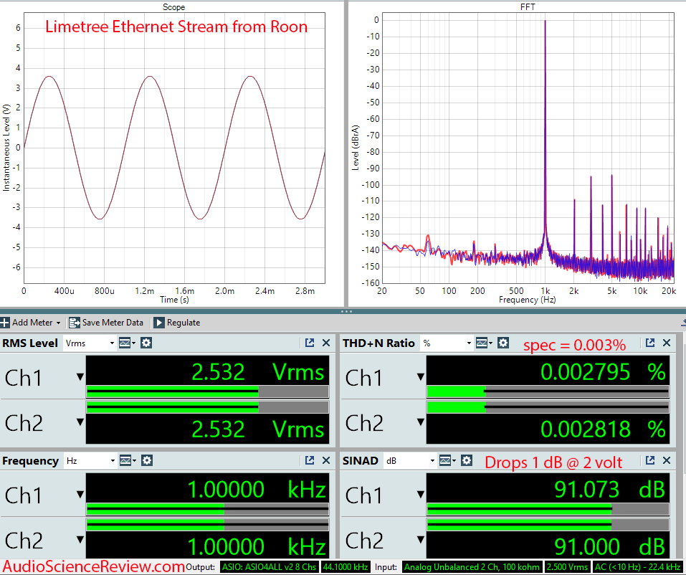Open THD+N Ratio graph icon
The width and height of the screenshot is (686, 575).
[483, 343]
